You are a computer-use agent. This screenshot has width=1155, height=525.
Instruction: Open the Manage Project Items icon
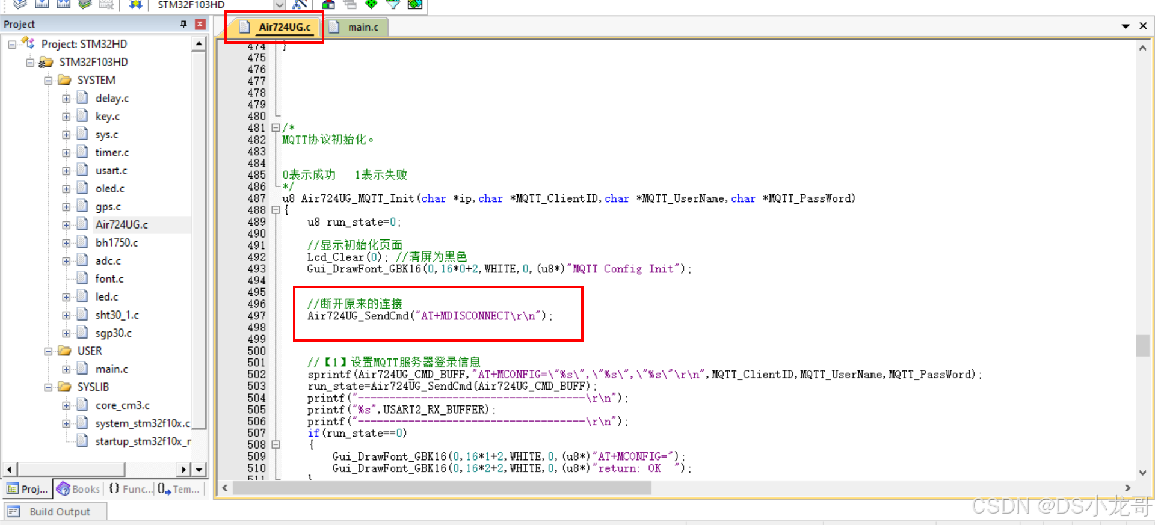pyautogui.click(x=328, y=5)
